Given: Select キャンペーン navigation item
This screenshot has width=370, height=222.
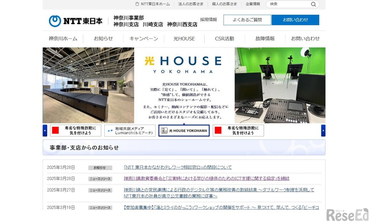Looking at the screenshot, I should [x=144, y=38].
